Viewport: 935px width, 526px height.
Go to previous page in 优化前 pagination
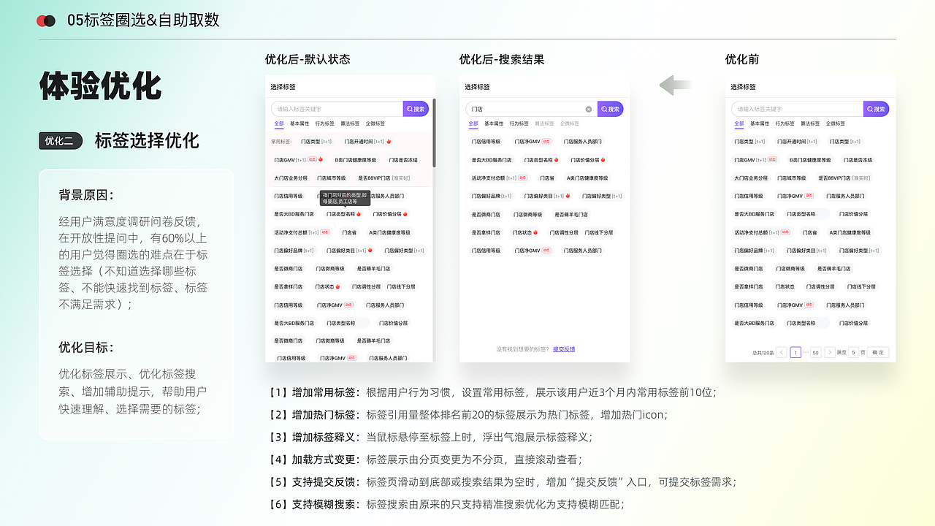pos(782,352)
